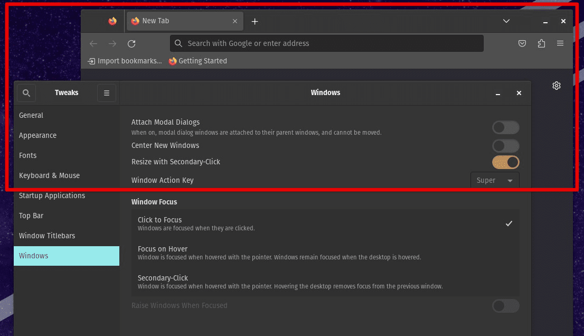Disable the Resize with Secondary-Click switch
584x336 pixels.
point(505,162)
